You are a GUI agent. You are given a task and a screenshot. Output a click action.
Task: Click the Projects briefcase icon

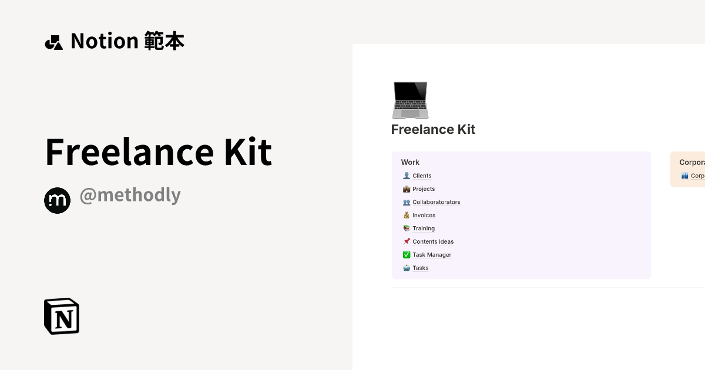pyautogui.click(x=407, y=189)
